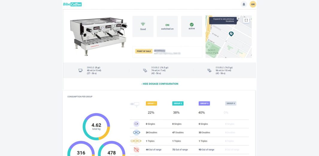Image resolution: width=319 pixels, height=156 pixels.
Task: Click the green active checkmark icon
Action: tap(192, 25)
